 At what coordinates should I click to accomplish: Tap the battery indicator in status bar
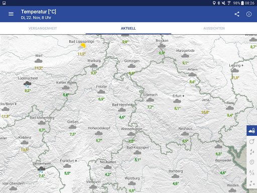242,3
